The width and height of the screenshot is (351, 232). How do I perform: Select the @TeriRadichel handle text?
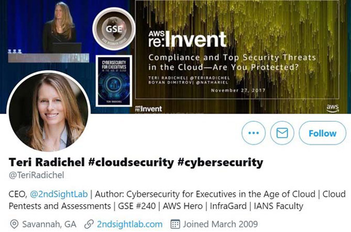click(36, 175)
